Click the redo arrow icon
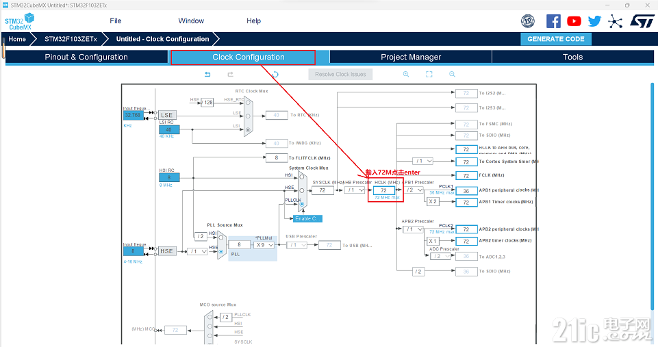The image size is (658, 347). coord(230,75)
